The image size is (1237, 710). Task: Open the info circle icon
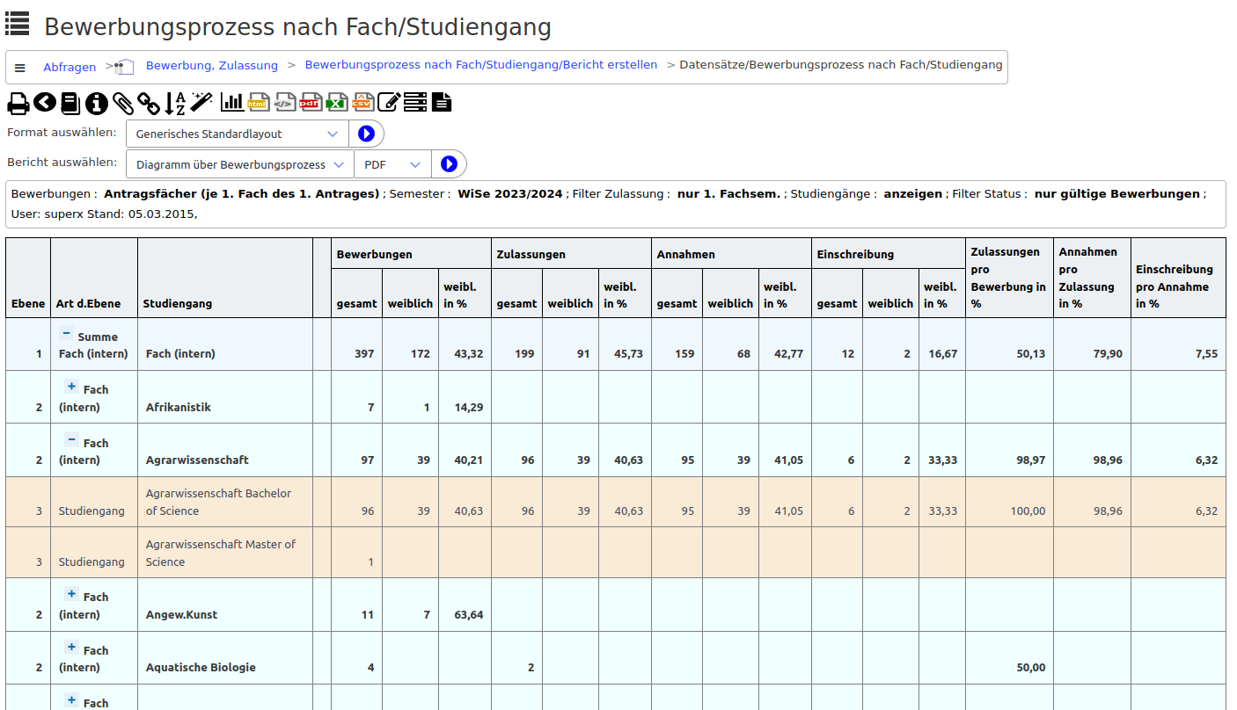97,103
